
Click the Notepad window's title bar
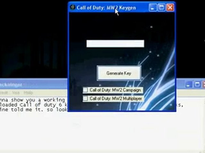pos(38,84)
